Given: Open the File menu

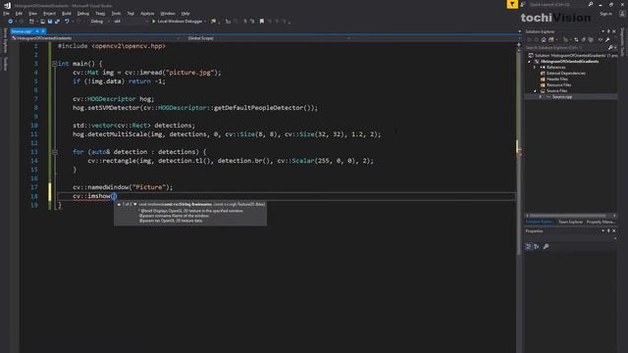Looking at the screenshot, I should (x=6, y=14).
